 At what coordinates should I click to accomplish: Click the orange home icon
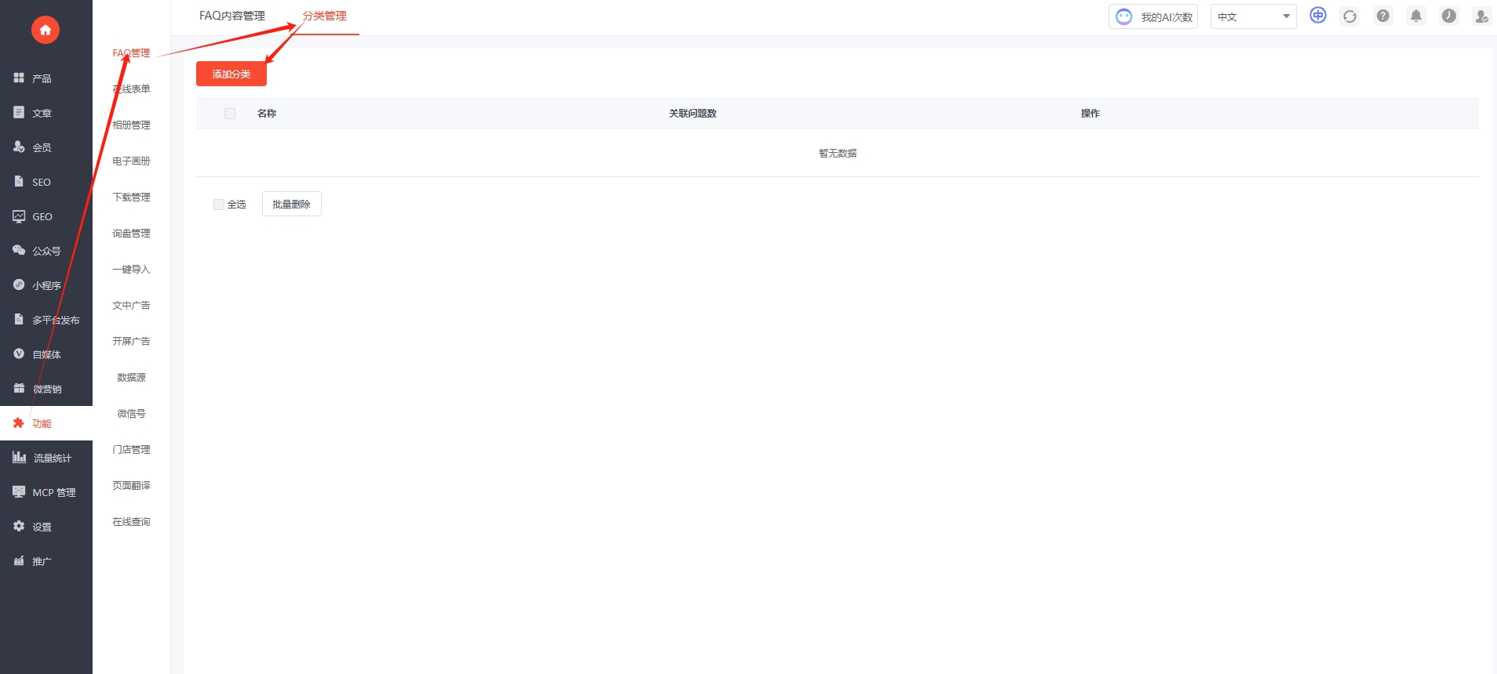pos(46,30)
